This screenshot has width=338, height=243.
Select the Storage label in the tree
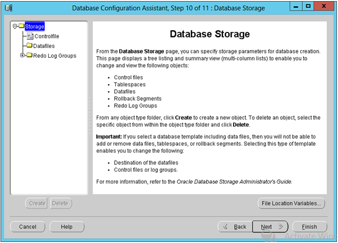[x=35, y=26]
